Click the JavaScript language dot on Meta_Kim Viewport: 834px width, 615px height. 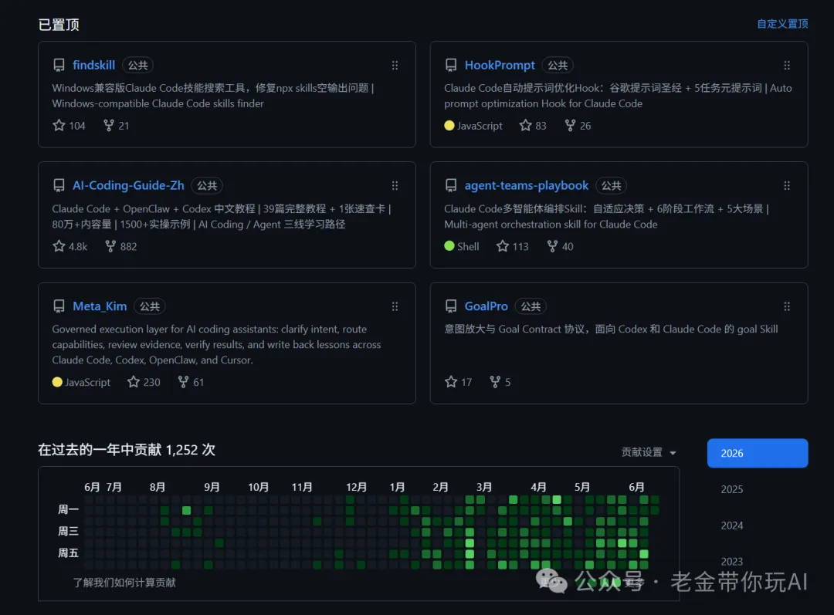pyautogui.click(x=57, y=382)
